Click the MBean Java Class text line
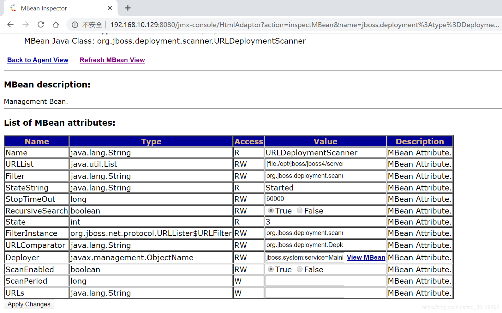The image size is (502, 313). pos(165,41)
